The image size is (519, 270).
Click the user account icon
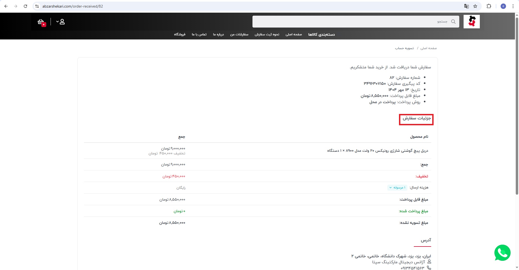tap(62, 22)
